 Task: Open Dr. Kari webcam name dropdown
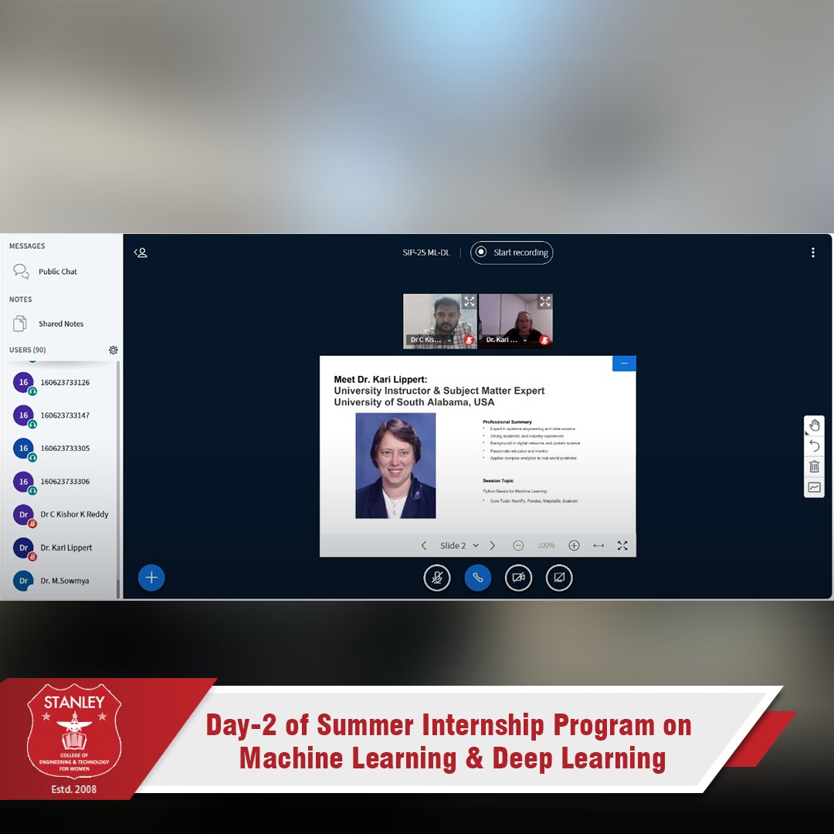(x=506, y=339)
